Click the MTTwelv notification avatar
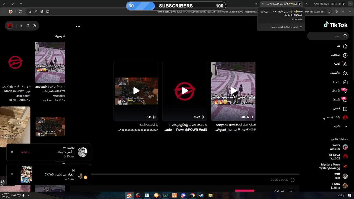Image resolution: width=354 pixels, height=199 pixels. [82, 152]
